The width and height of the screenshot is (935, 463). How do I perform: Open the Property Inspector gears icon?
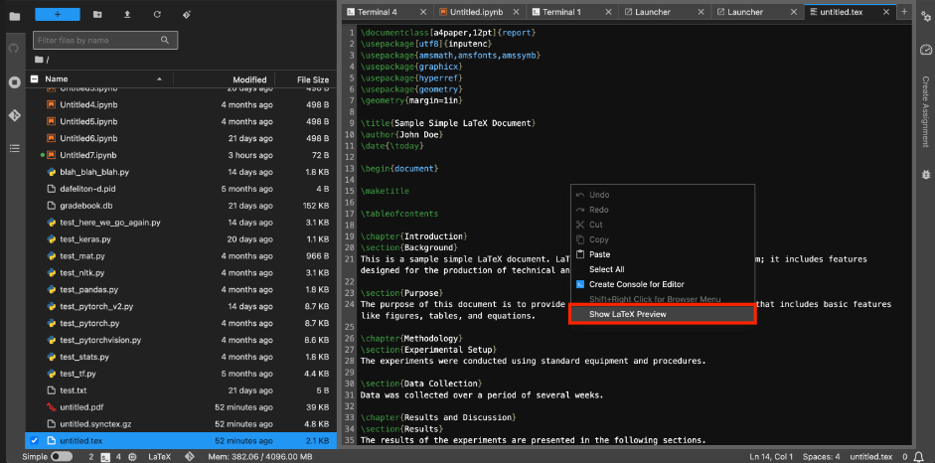click(925, 16)
